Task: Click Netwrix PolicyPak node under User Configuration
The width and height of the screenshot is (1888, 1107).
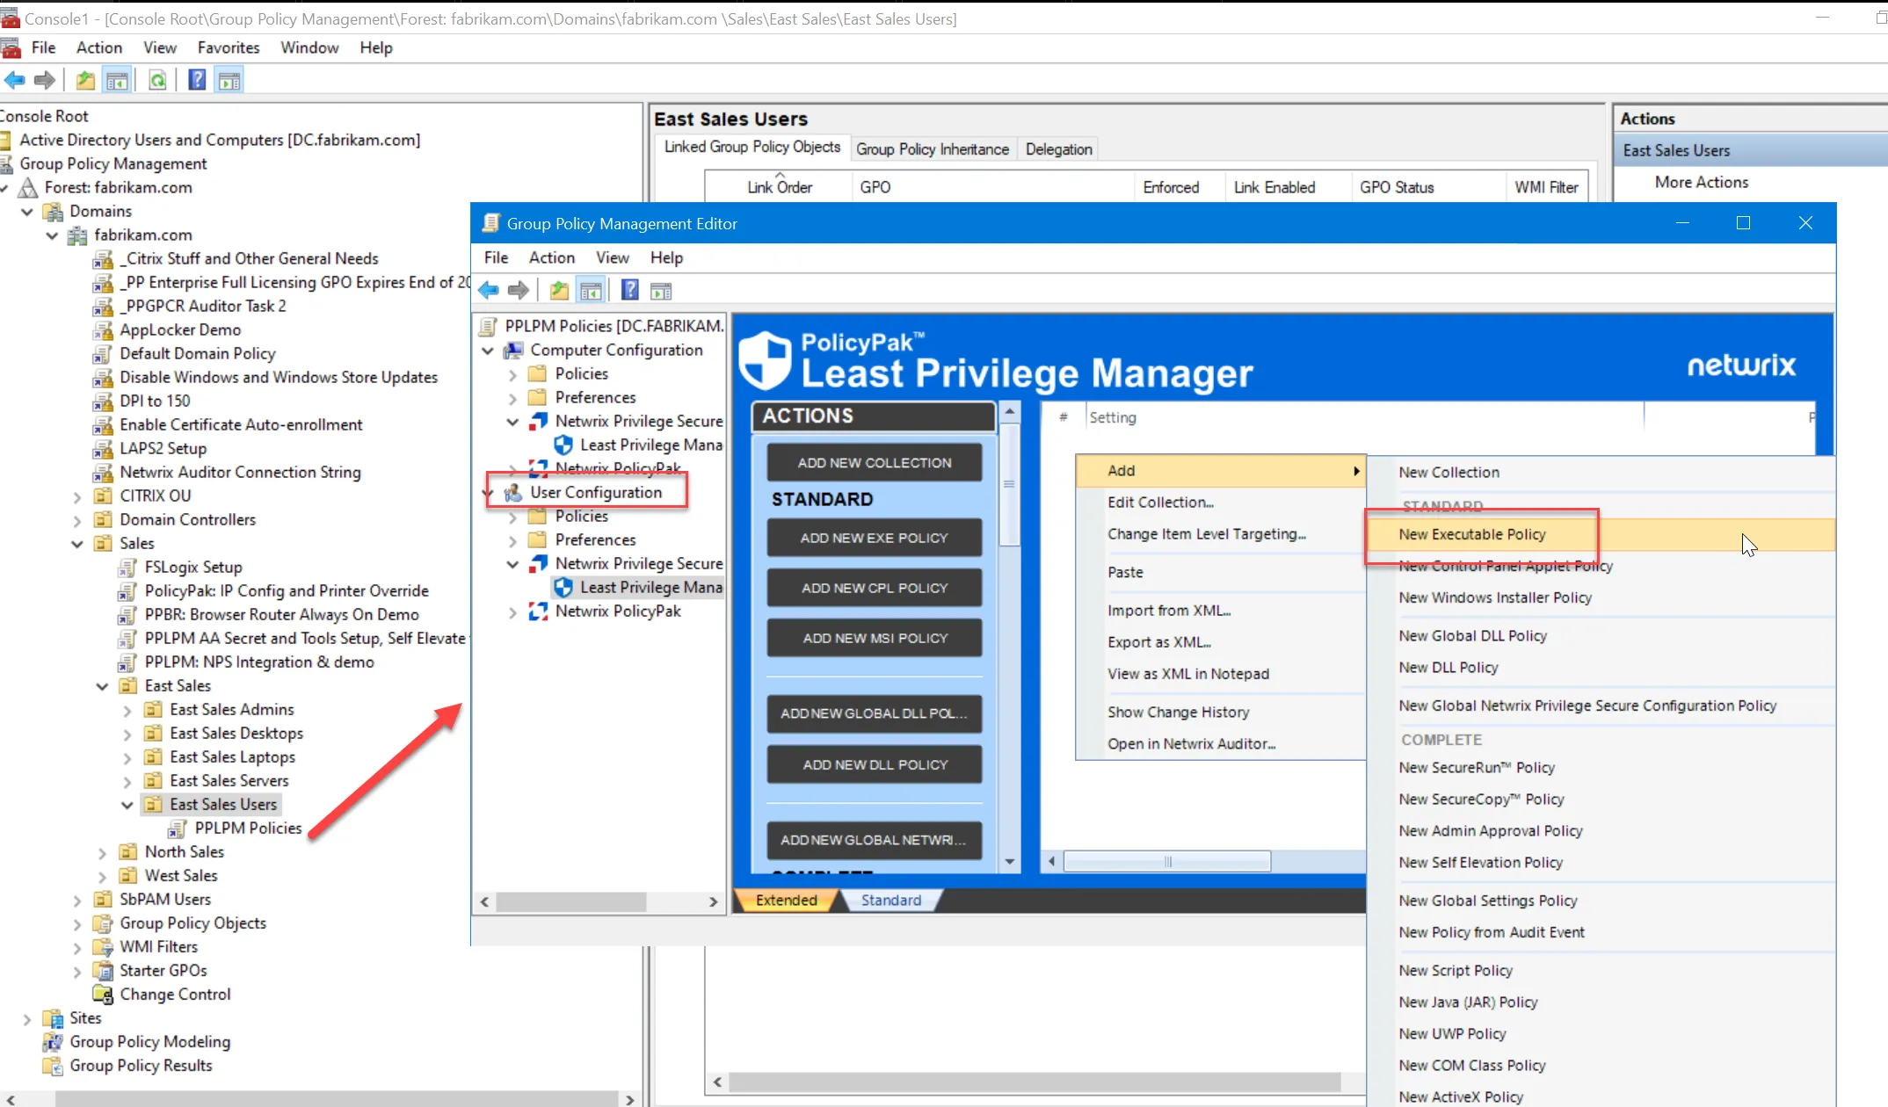Action: (617, 611)
